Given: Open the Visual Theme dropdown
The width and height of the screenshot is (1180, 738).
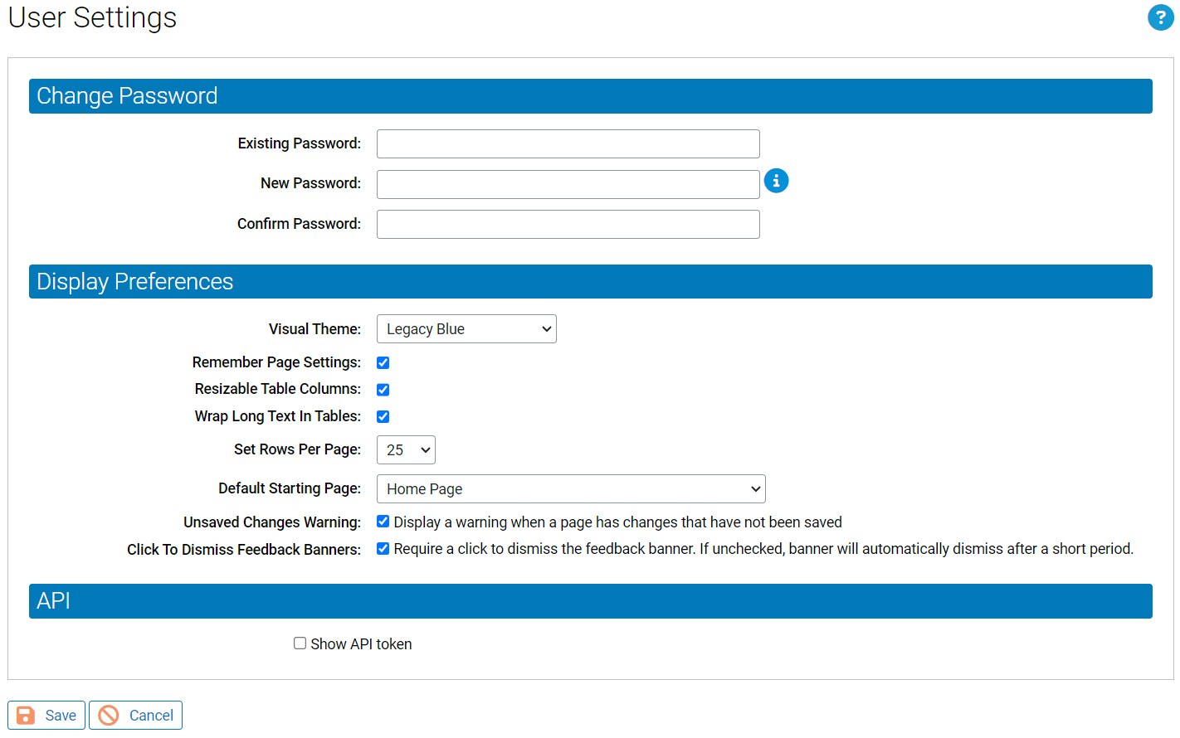Looking at the screenshot, I should 466,328.
